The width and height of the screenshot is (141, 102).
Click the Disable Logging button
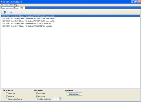point(74,94)
